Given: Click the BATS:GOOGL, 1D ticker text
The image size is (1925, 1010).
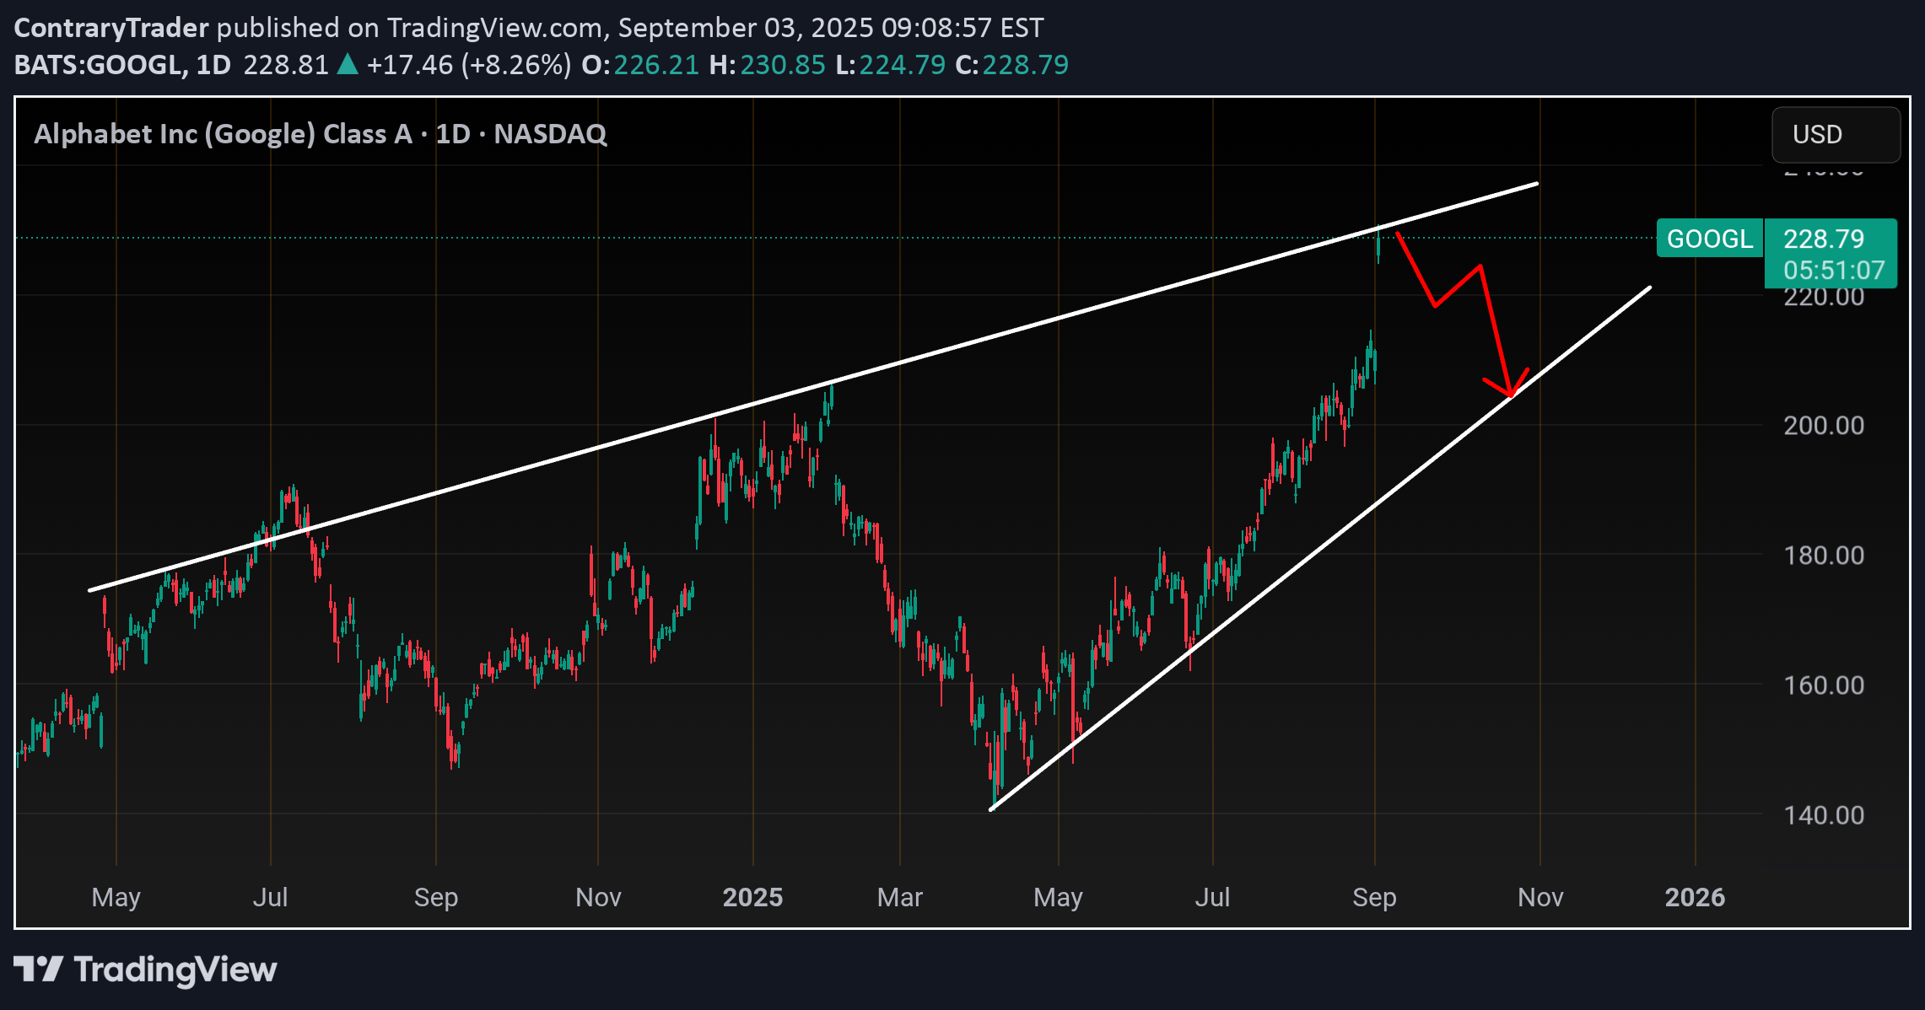Looking at the screenshot, I should [122, 65].
